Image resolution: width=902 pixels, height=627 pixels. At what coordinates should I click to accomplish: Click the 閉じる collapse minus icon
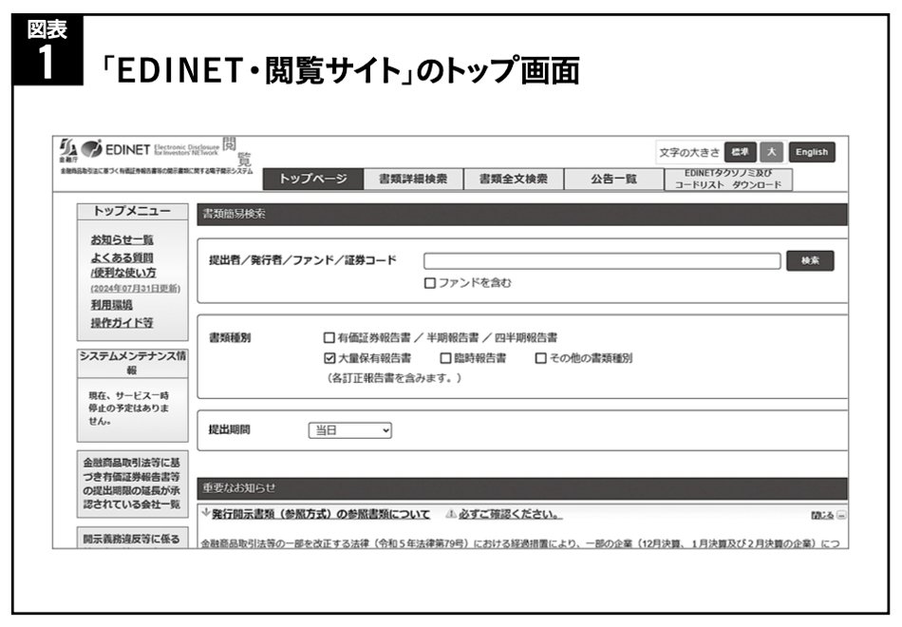pyautogui.click(x=841, y=515)
